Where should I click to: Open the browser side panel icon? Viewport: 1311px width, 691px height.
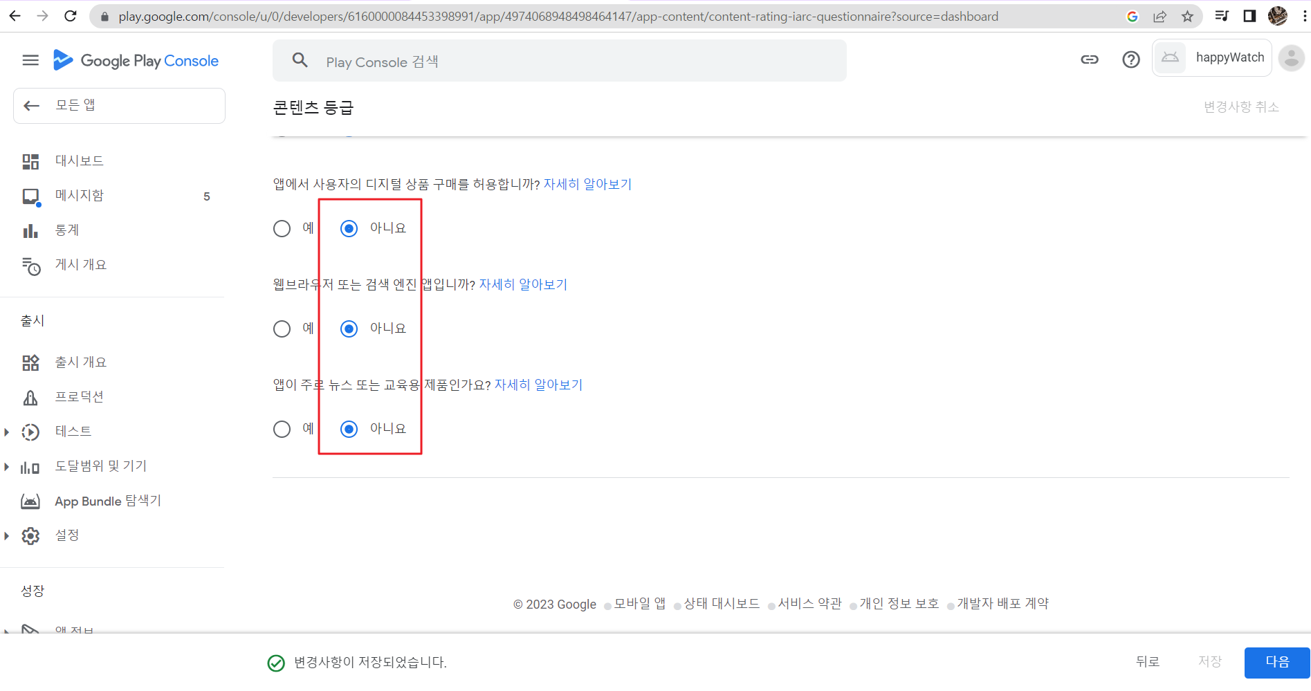1249,16
